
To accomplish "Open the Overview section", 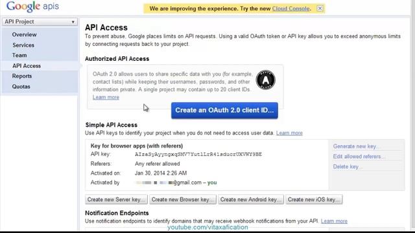I will pyautogui.click(x=25, y=34).
